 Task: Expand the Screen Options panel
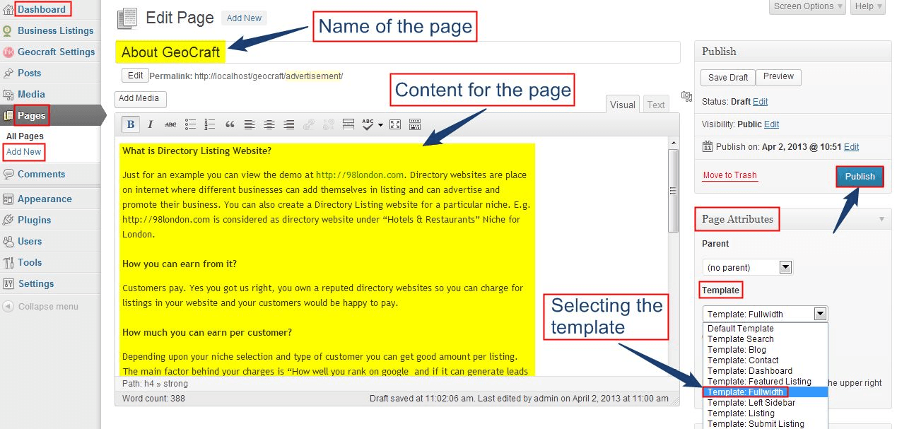coord(807,6)
